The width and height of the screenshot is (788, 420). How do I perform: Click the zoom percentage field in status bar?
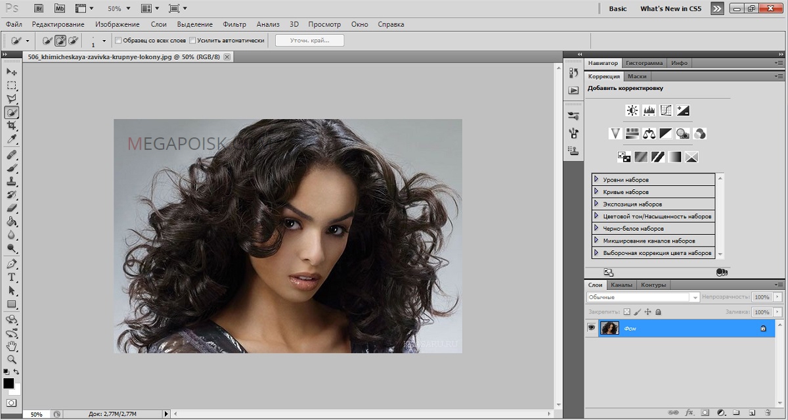(36, 414)
